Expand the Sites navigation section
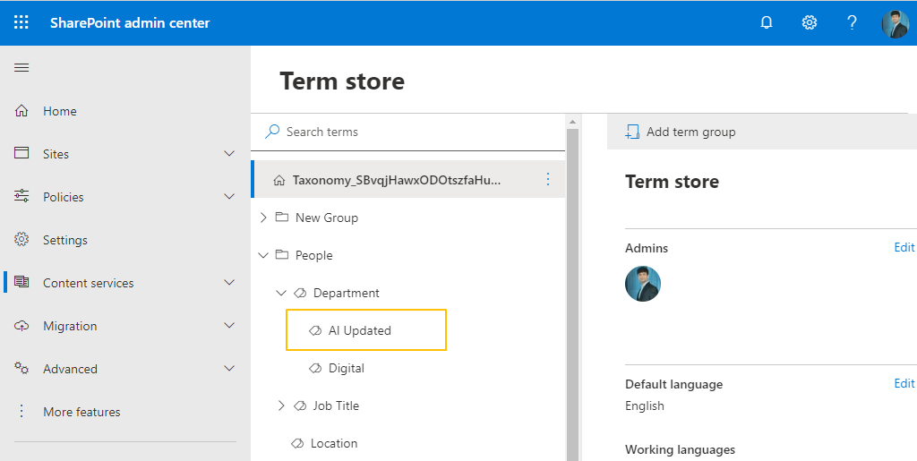Image resolution: width=917 pixels, height=461 pixels. point(229,154)
